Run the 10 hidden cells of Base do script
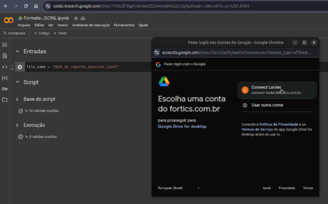Screen dimensions: 328x204 pyautogui.click(x=21, y=111)
